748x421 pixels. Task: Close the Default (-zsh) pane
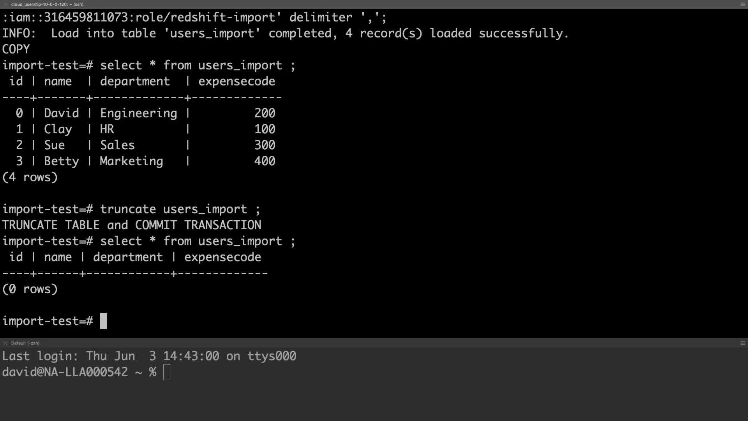coord(5,343)
